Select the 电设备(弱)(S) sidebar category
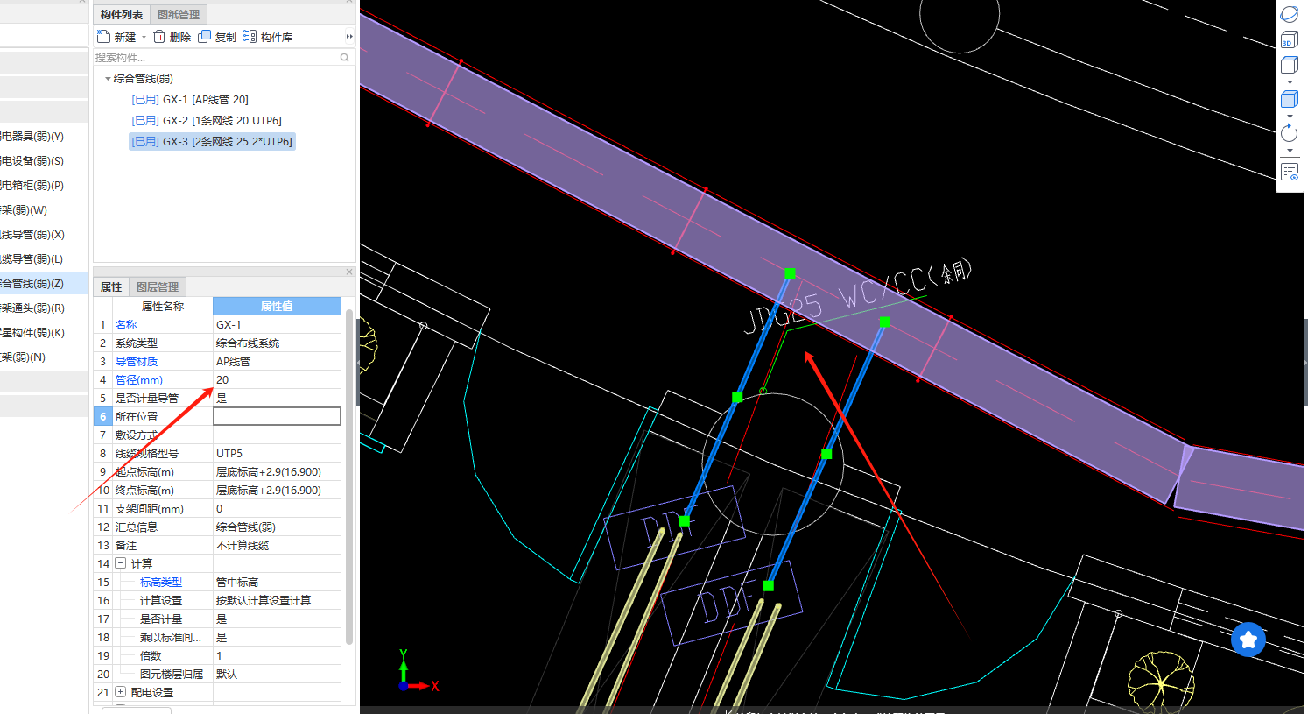1308x714 pixels. click(44, 160)
